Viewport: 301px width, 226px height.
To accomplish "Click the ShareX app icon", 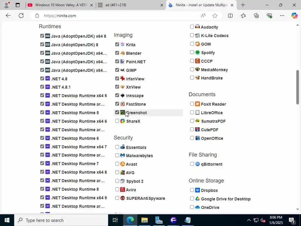I will coord(123,121).
